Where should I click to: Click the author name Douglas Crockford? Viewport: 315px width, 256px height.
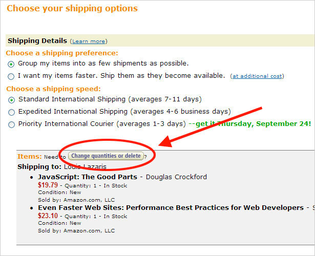(x=176, y=177)
